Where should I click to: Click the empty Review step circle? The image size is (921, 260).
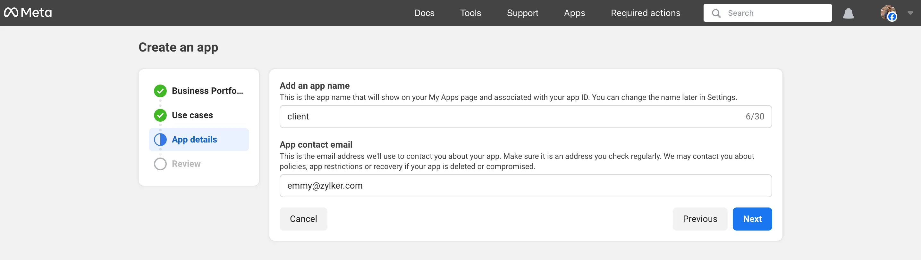[x=160, y=164]
